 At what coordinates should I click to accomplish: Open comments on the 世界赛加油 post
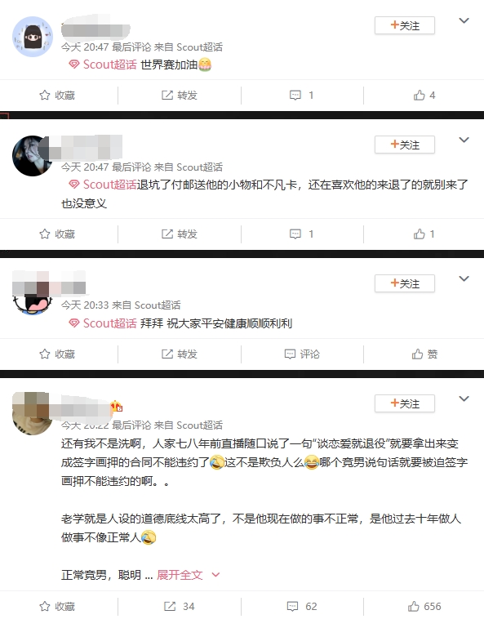(x=302, y=96)
